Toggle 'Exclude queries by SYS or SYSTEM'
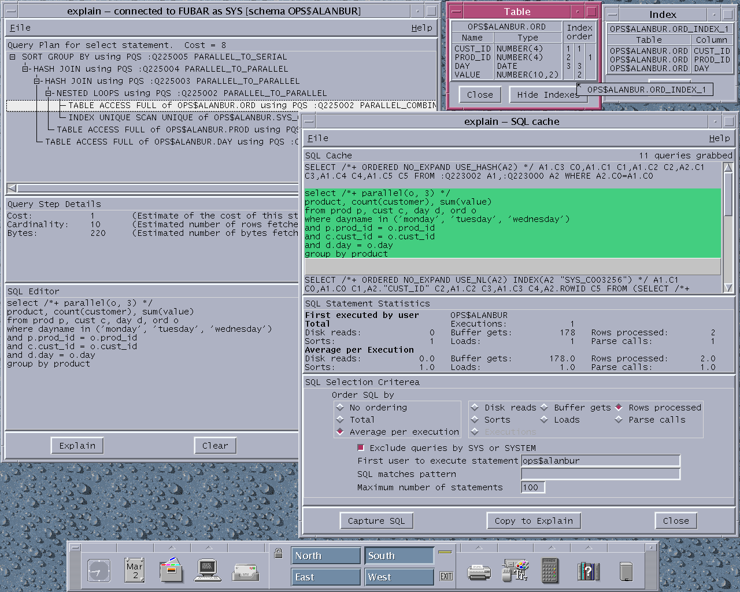This screenshot has width=740, height=592. (361, 447)
